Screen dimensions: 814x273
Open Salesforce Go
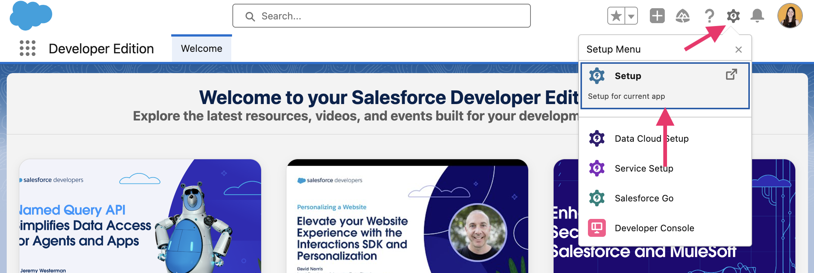tap(665, 198)
